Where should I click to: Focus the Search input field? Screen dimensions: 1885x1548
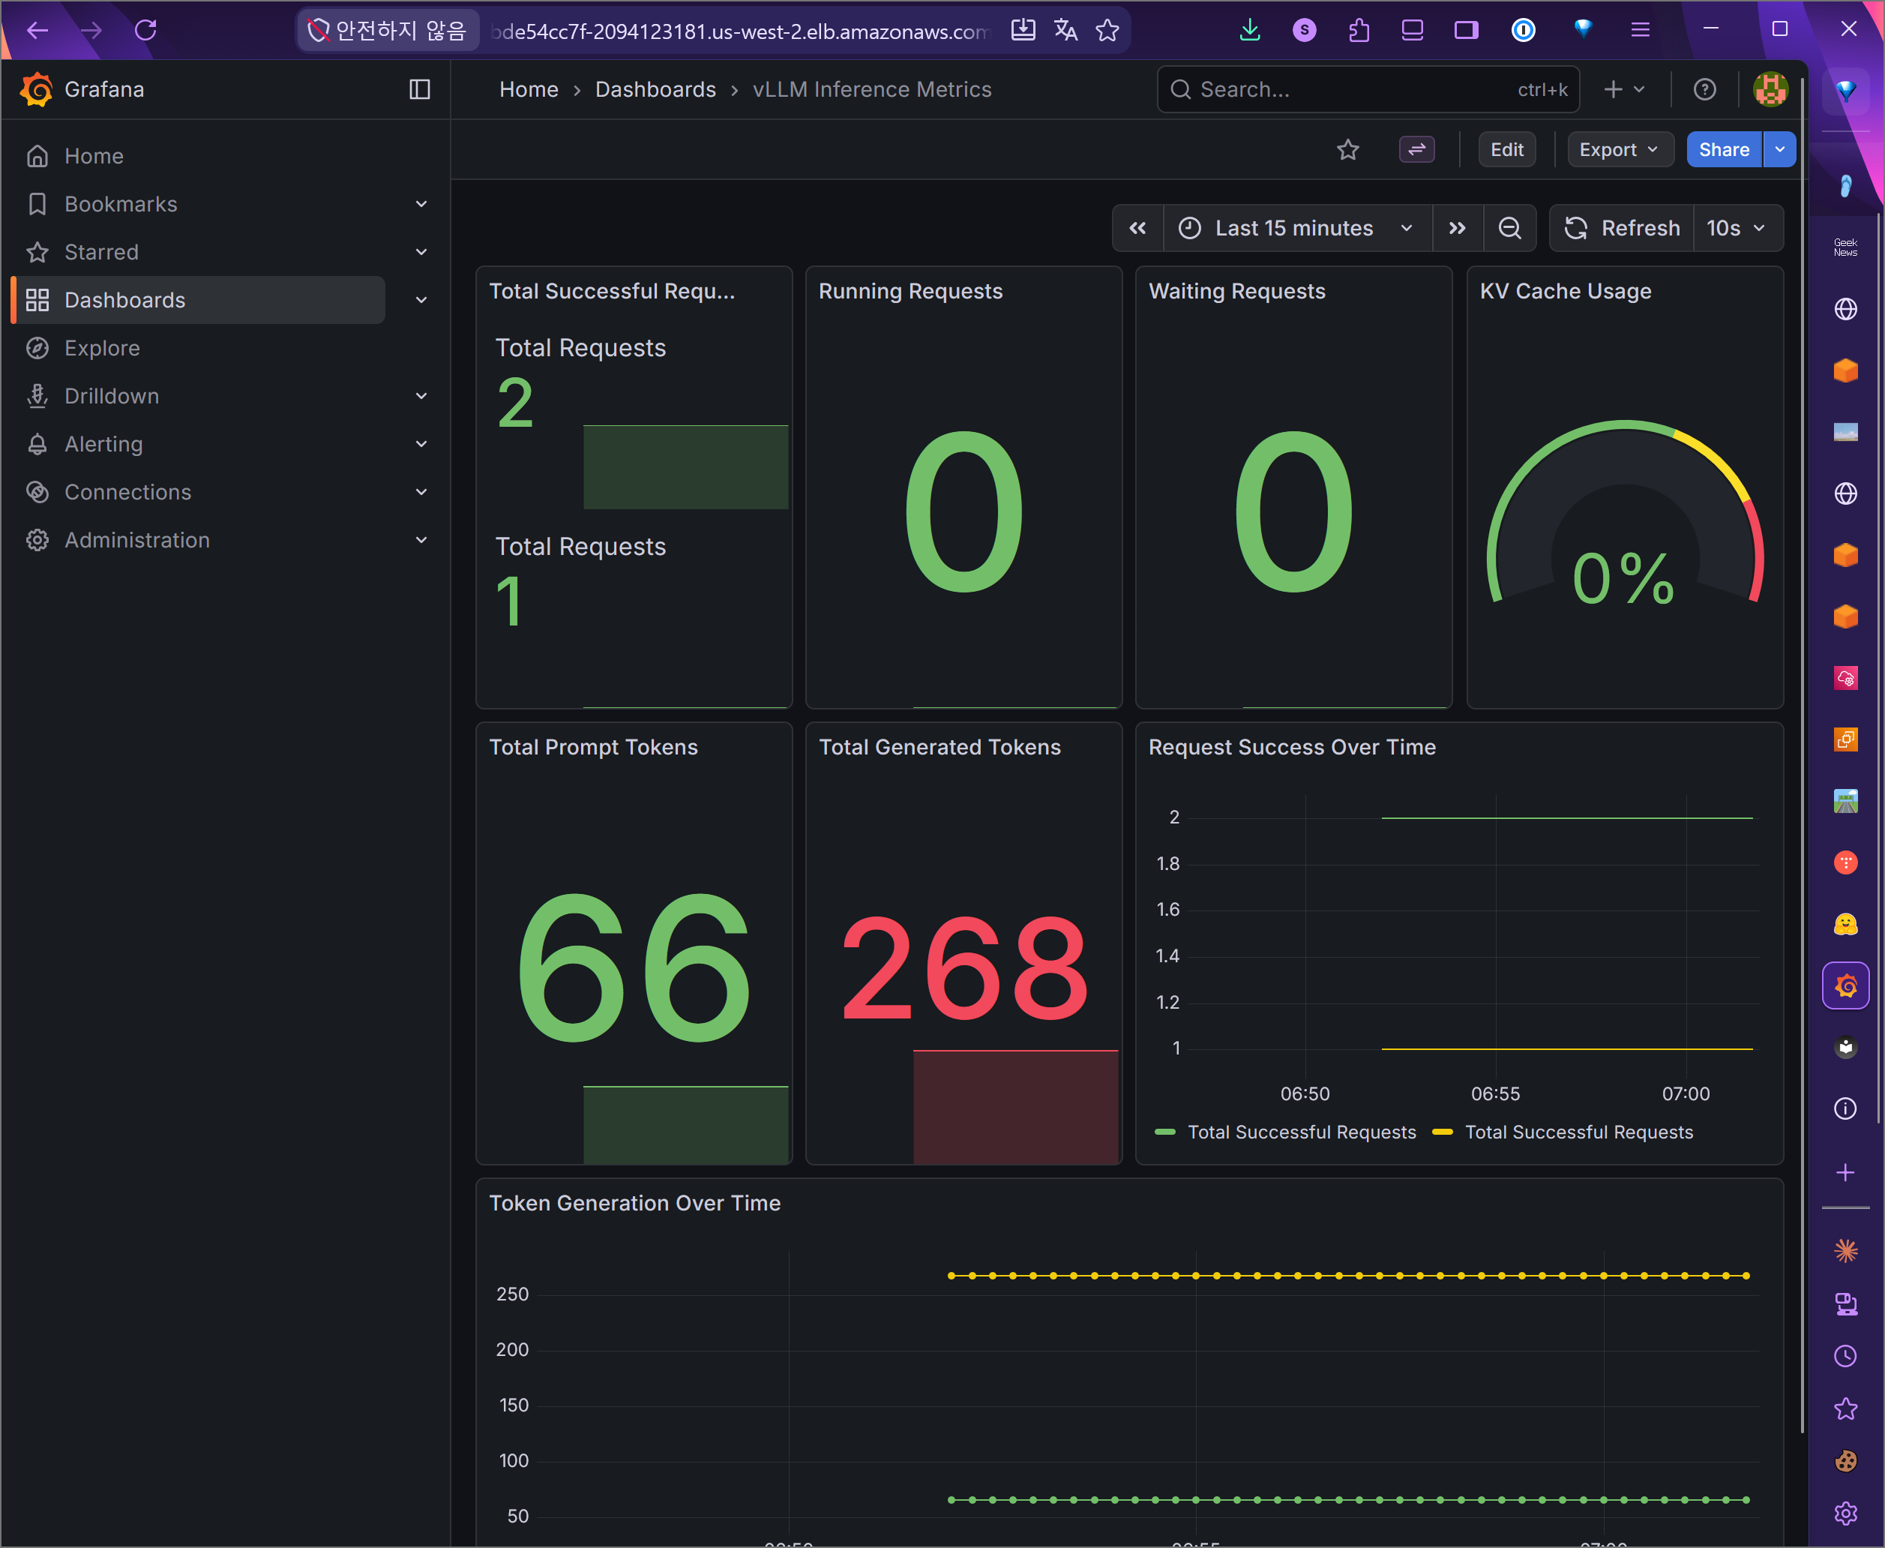click(1368, 89)
